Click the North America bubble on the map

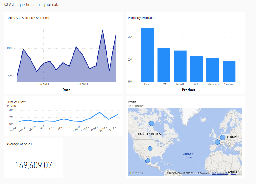click(152, 123)
